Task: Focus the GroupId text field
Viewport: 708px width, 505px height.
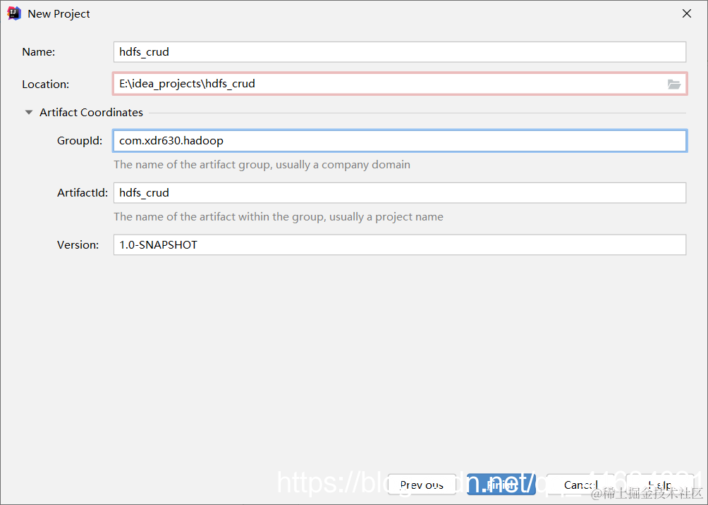Action: point(400,141)
